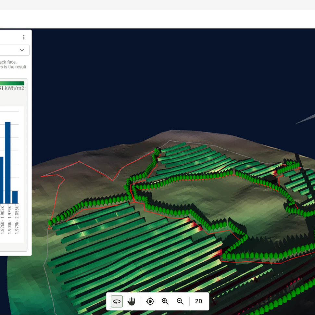
Task: Zoom out with the magnifier minus
Action: click(180, 301)
